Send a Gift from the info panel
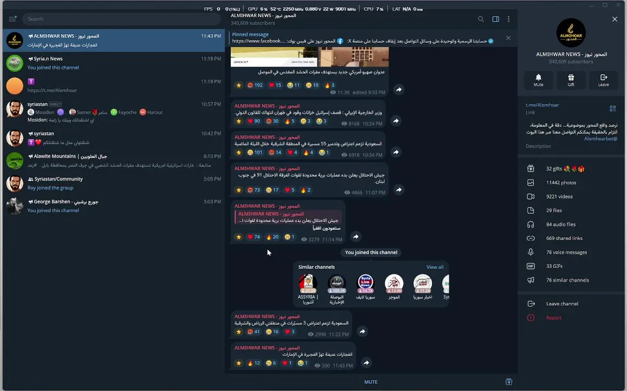Viewport: 627px width, 391px height. 571,80
